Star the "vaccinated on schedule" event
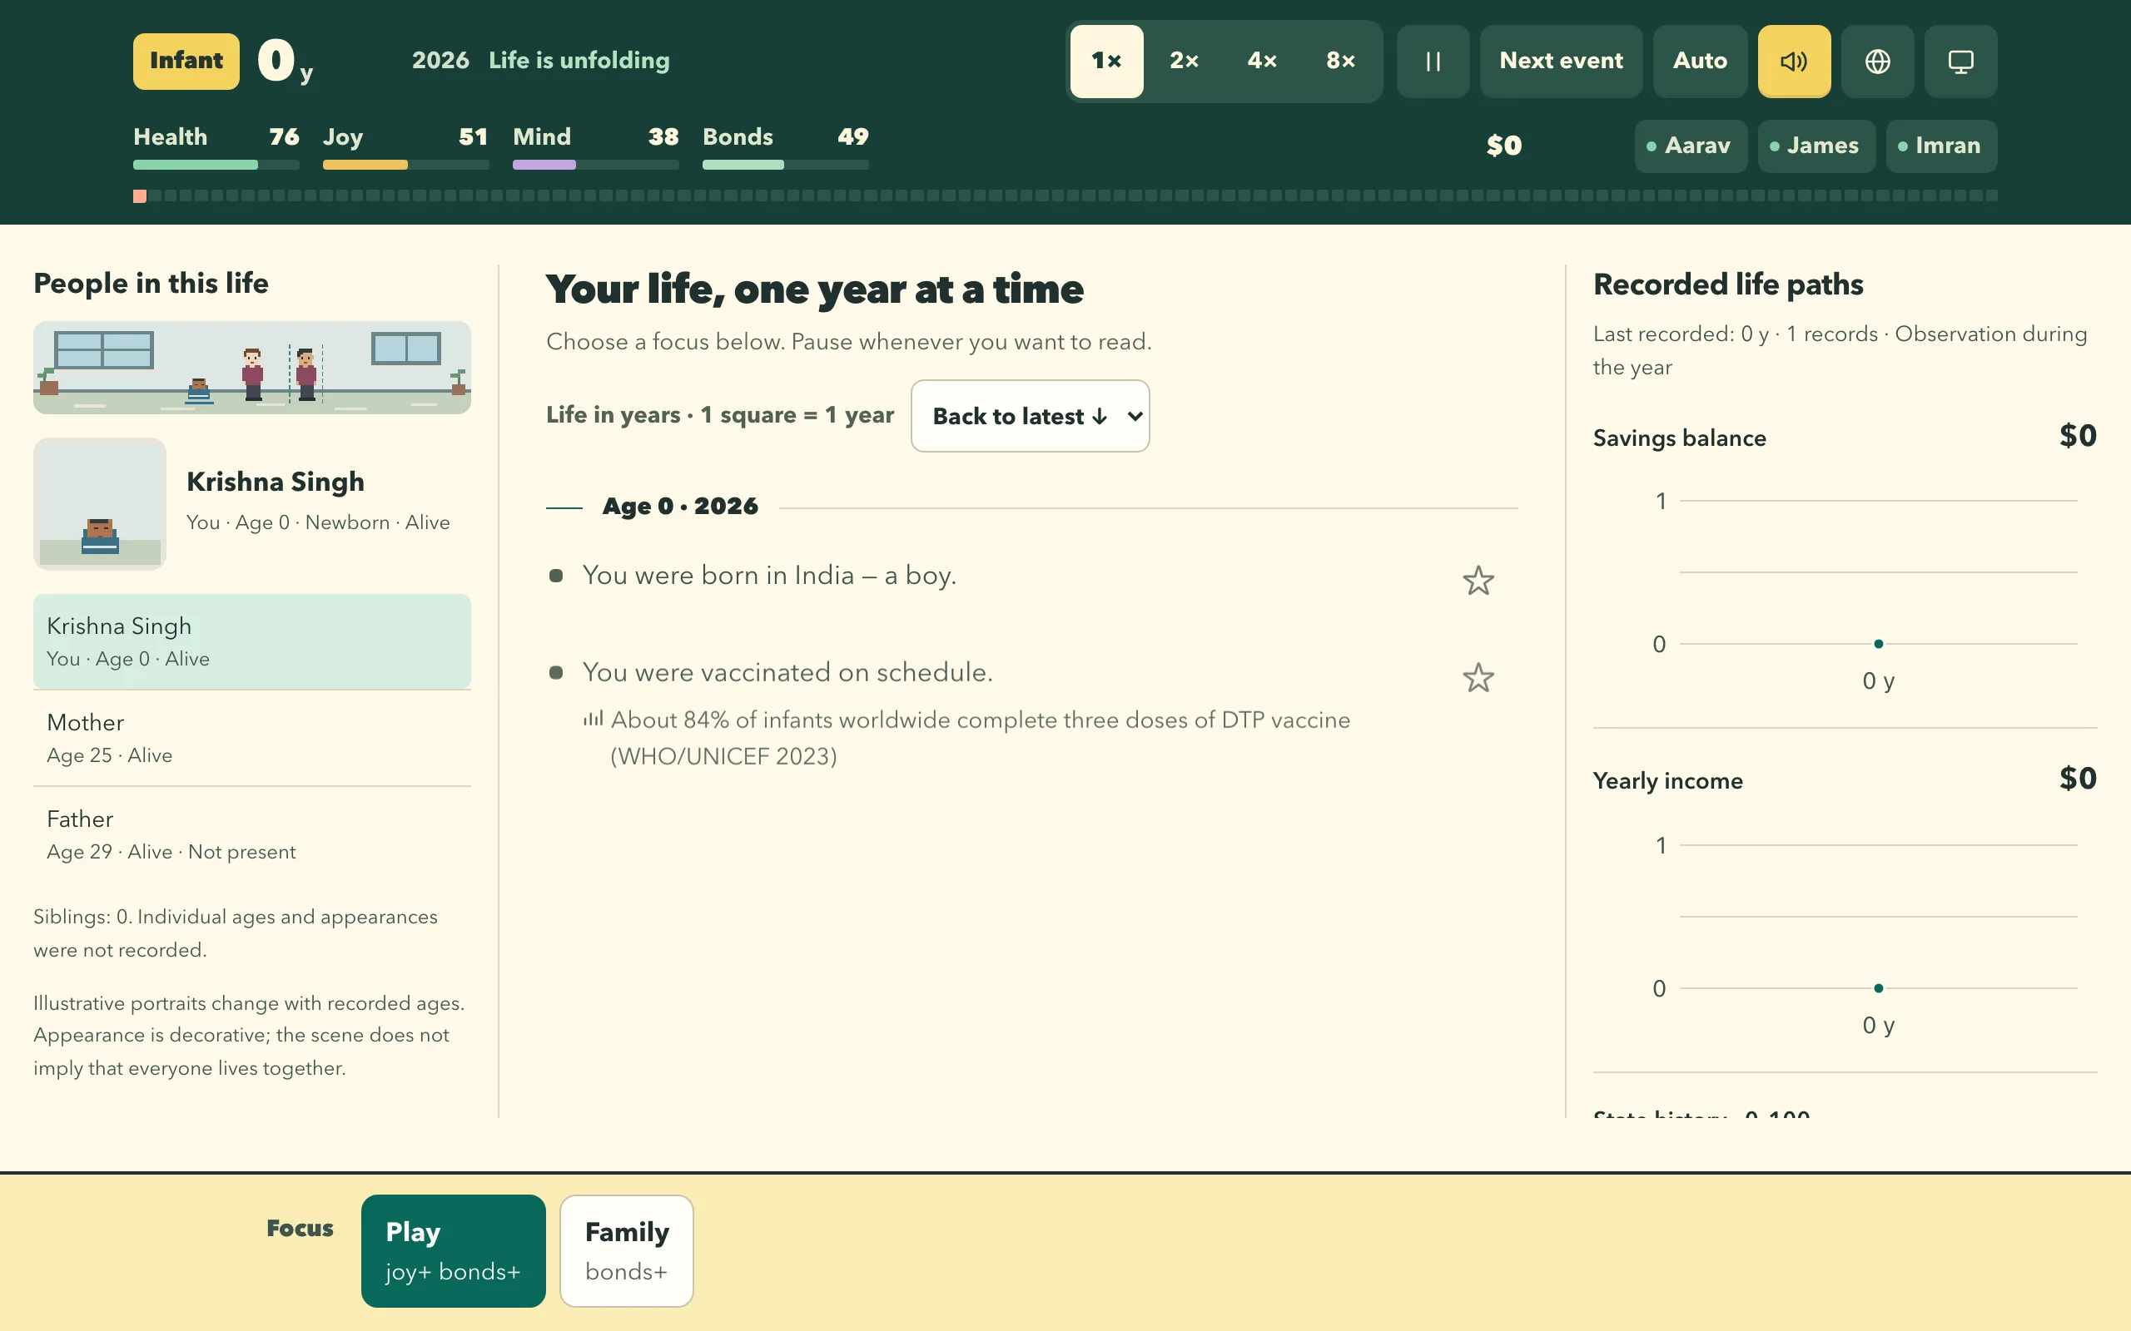 pos(1478,677)
